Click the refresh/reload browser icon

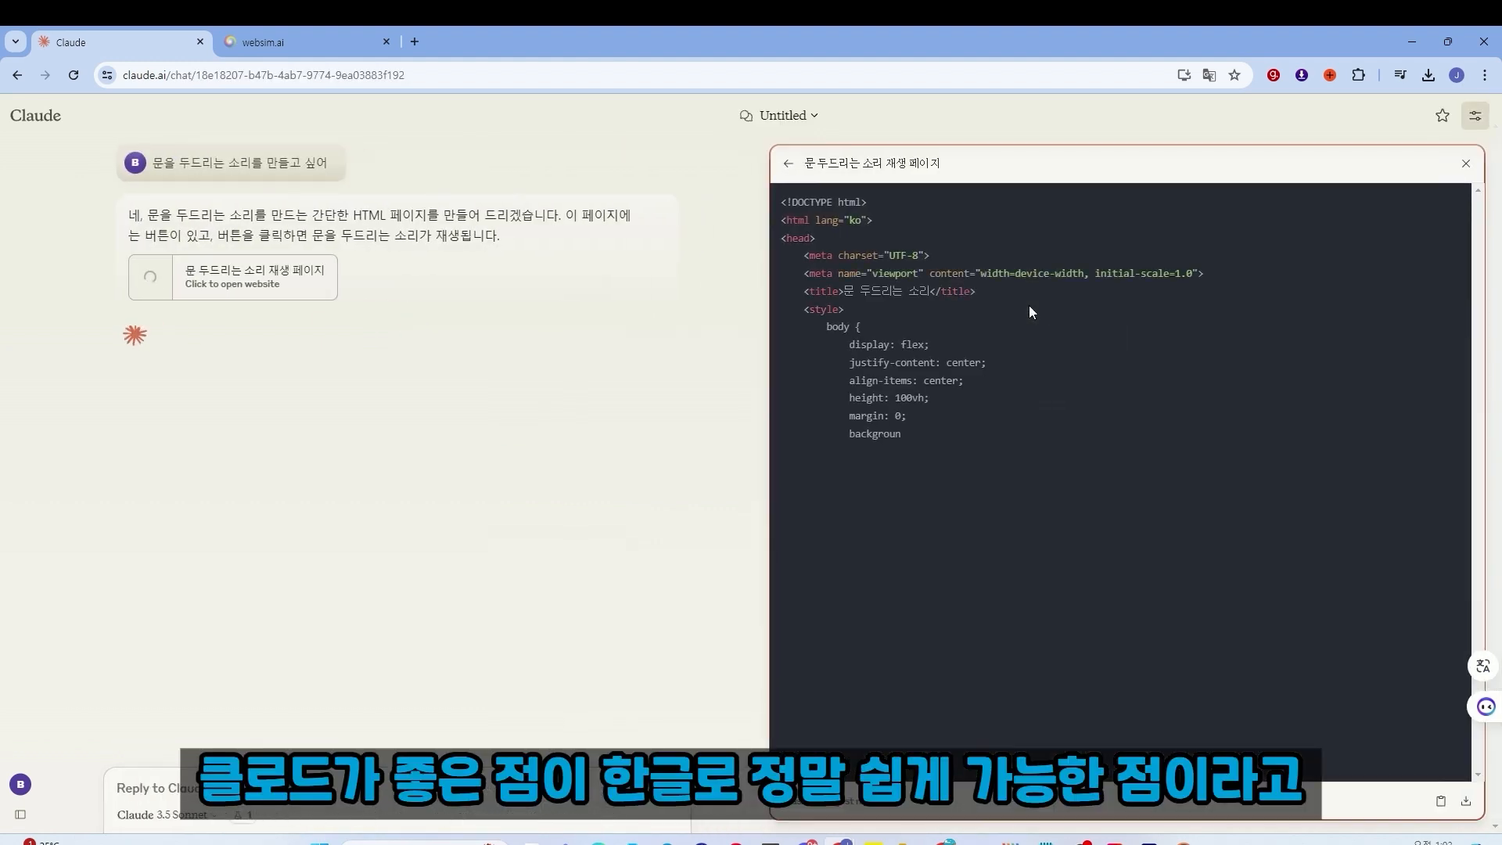72,74
